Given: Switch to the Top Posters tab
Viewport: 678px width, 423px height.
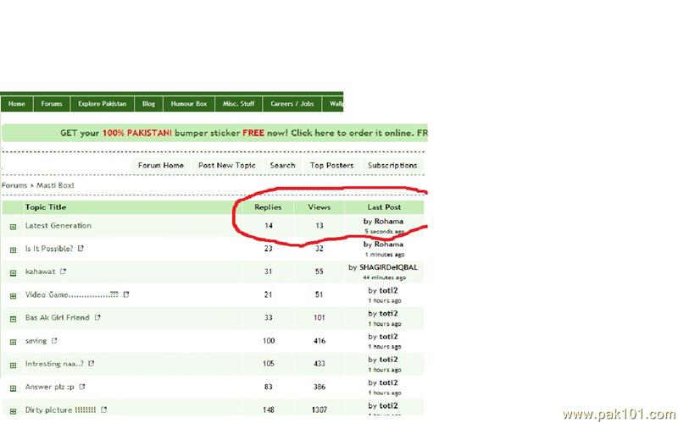Looking at the screenshot, I should point(329,165).
